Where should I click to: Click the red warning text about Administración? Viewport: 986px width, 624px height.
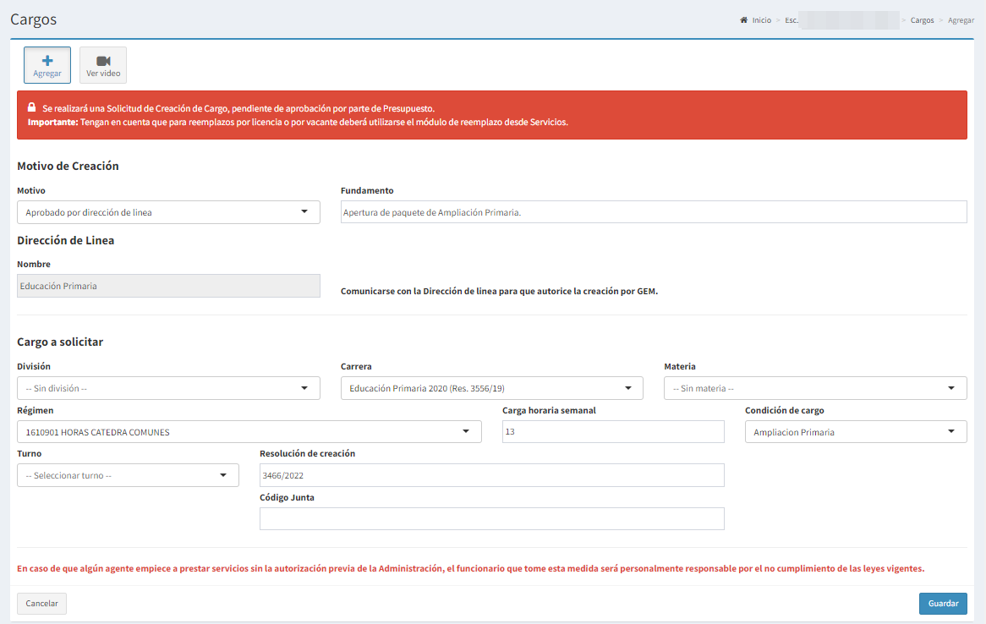pyautogui.click(x=470, y=569)
